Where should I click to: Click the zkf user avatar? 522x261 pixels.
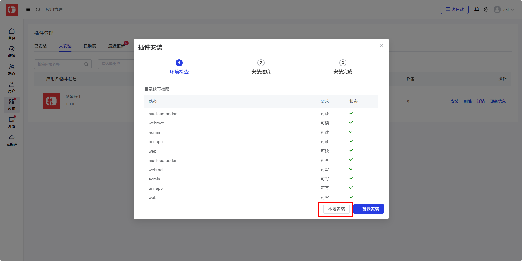[497, 10]
